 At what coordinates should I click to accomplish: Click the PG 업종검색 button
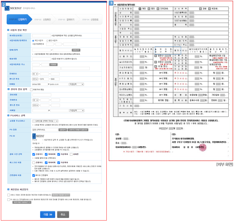63,130
